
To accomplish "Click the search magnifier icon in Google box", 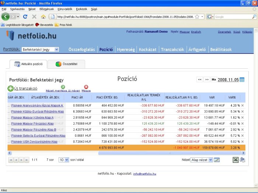I will coord(254,17).
